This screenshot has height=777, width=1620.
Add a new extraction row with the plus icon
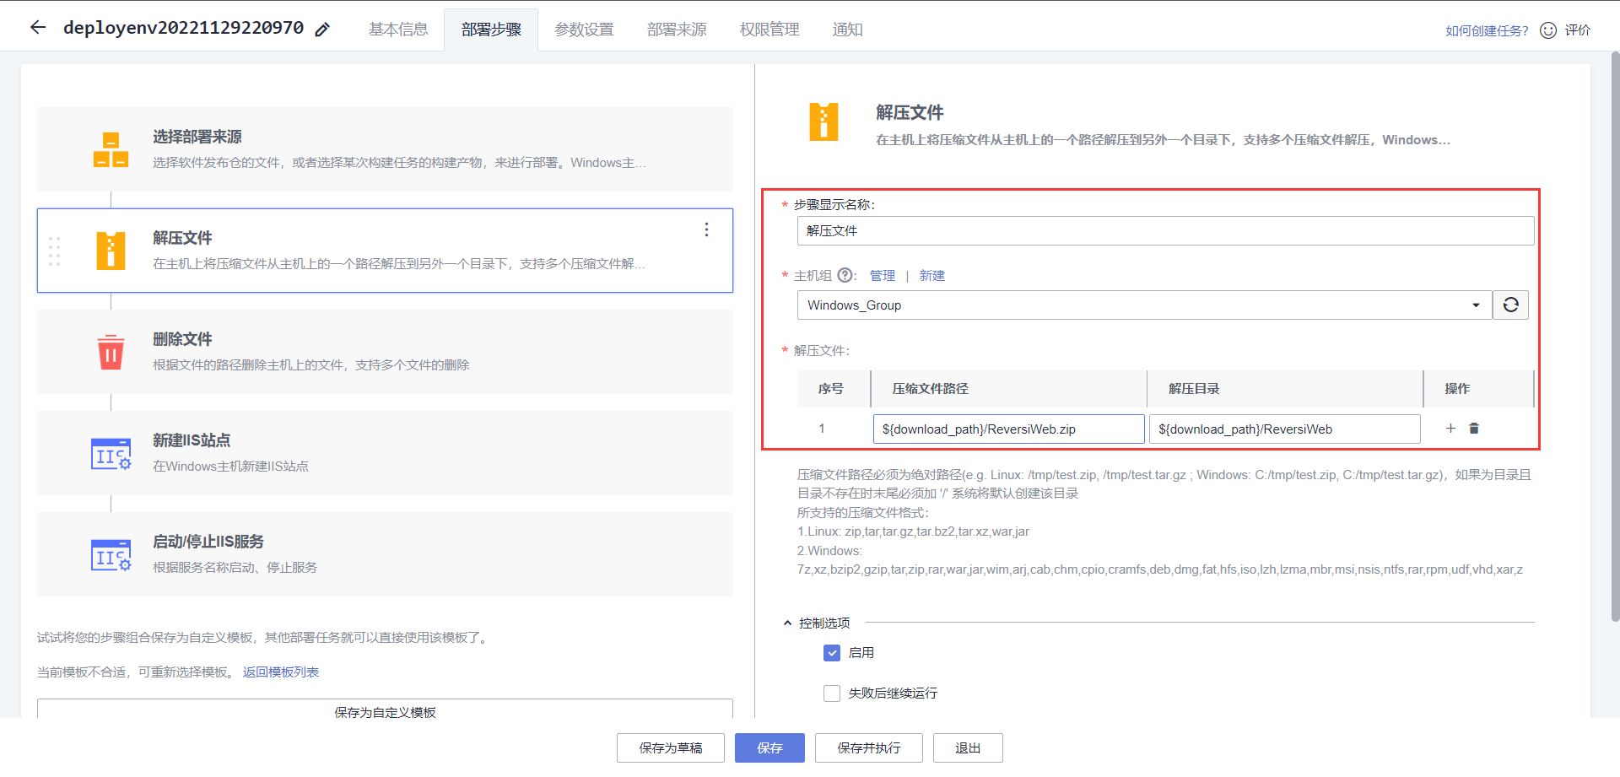[x=1450, y=429]
